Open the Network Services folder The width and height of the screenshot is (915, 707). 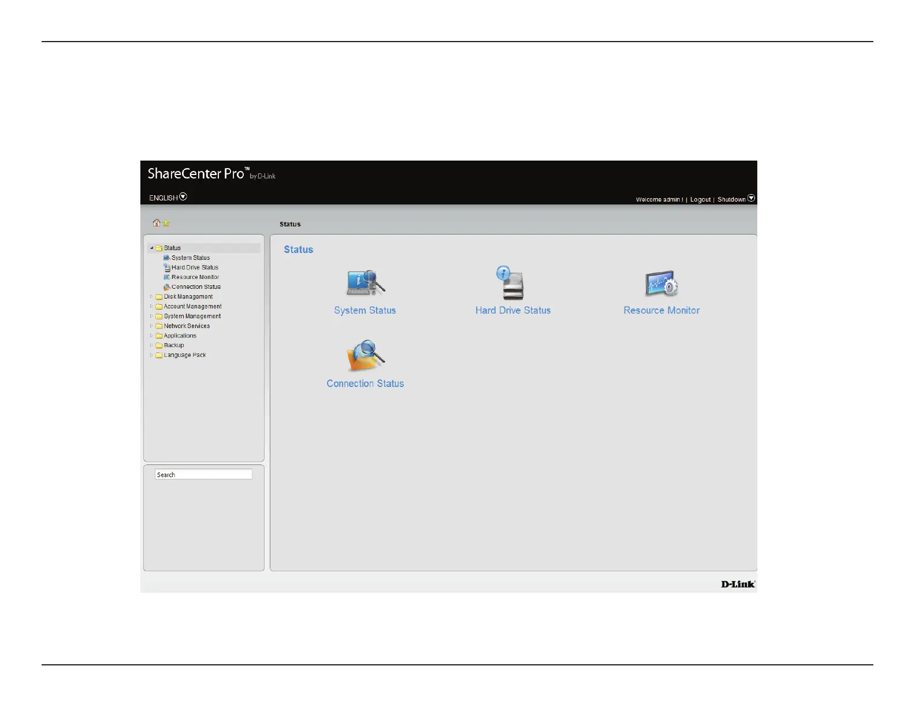coord(187,326)
